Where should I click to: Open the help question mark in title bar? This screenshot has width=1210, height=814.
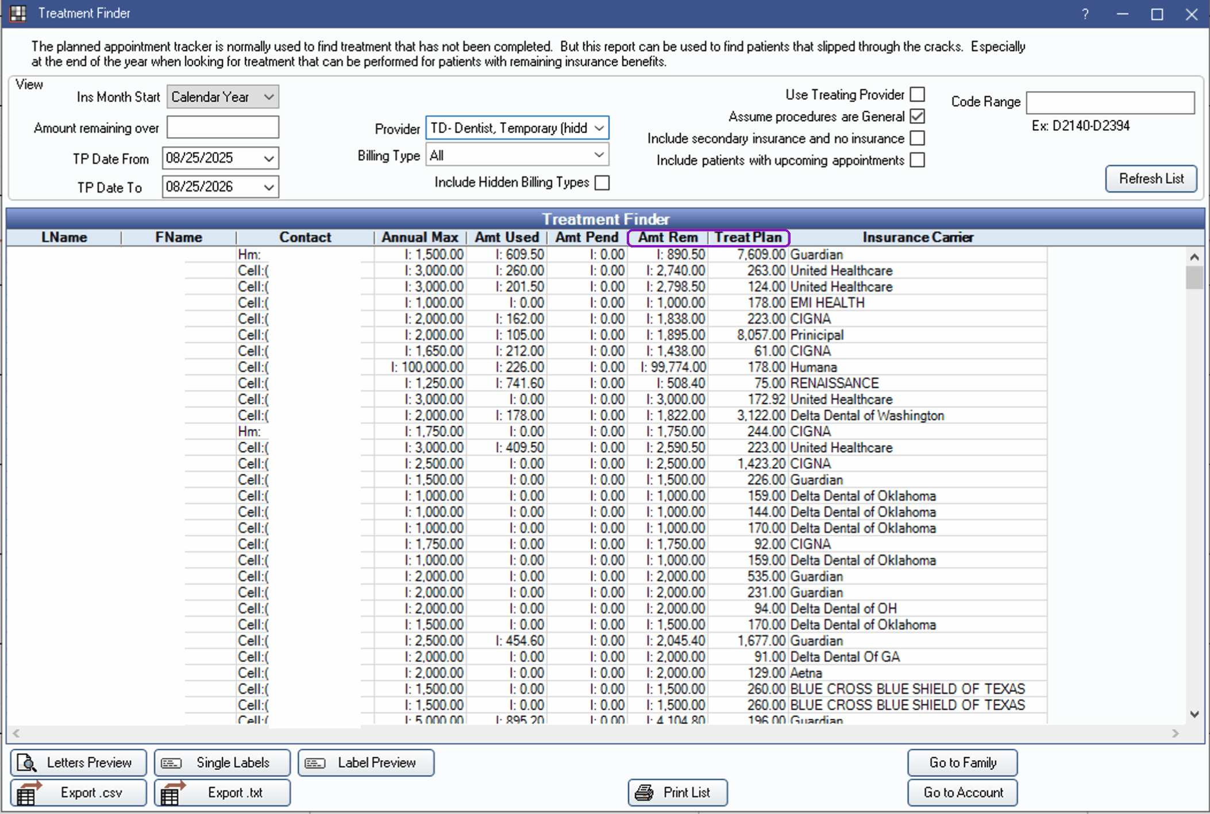click(1085, 14)
